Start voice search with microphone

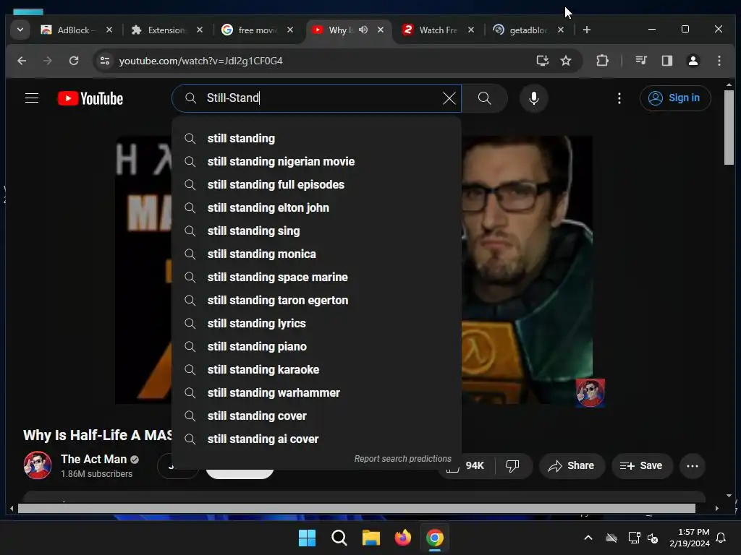[534, 98]
